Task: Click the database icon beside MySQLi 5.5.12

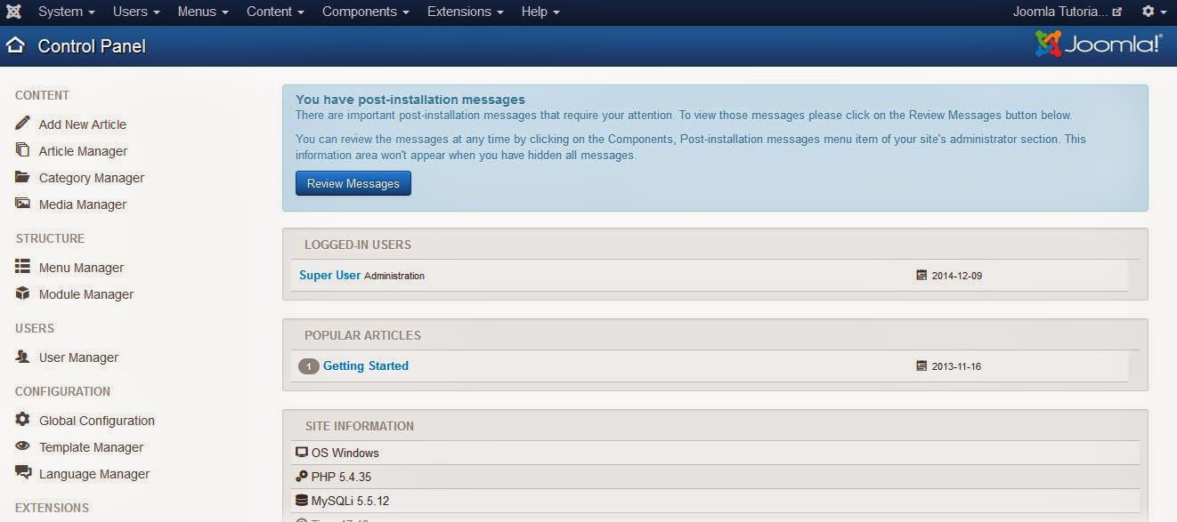Action: [301, 501]
